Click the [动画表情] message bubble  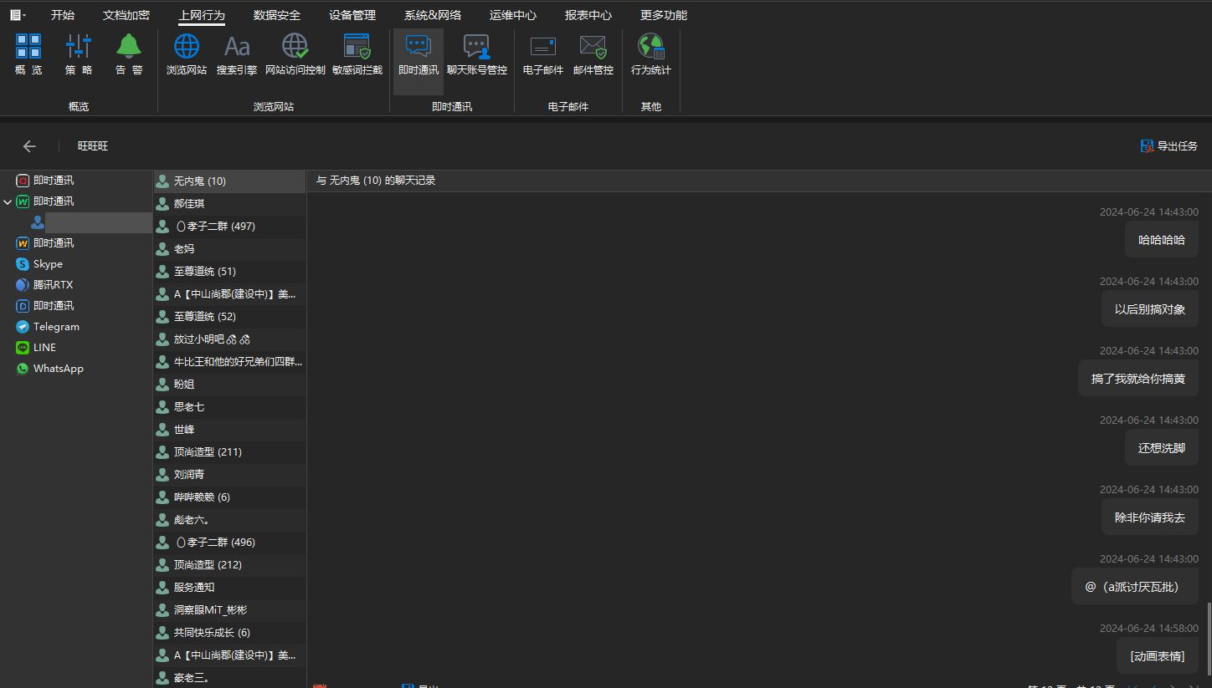[1158, 656]
